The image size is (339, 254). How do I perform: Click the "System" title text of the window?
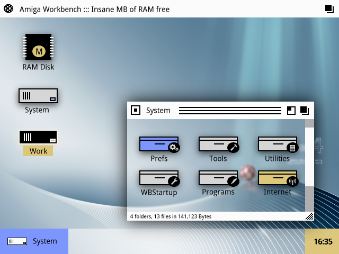pyautogui.click(x=158, y=111)
